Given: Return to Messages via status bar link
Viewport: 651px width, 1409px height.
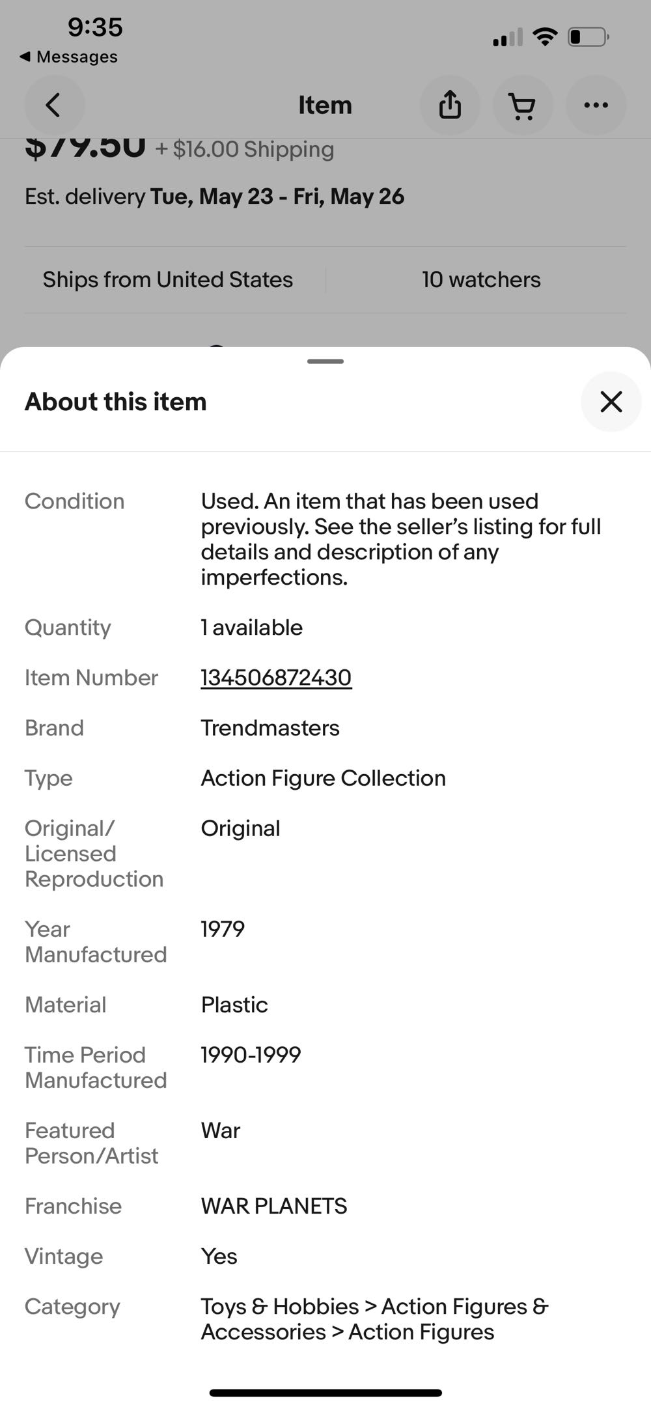Looking at the screenshot, I should tap(69, 57).
